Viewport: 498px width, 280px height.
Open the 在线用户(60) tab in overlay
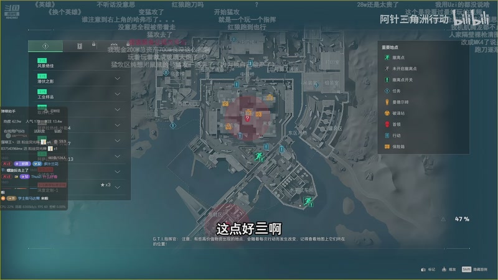pos(14,131)
